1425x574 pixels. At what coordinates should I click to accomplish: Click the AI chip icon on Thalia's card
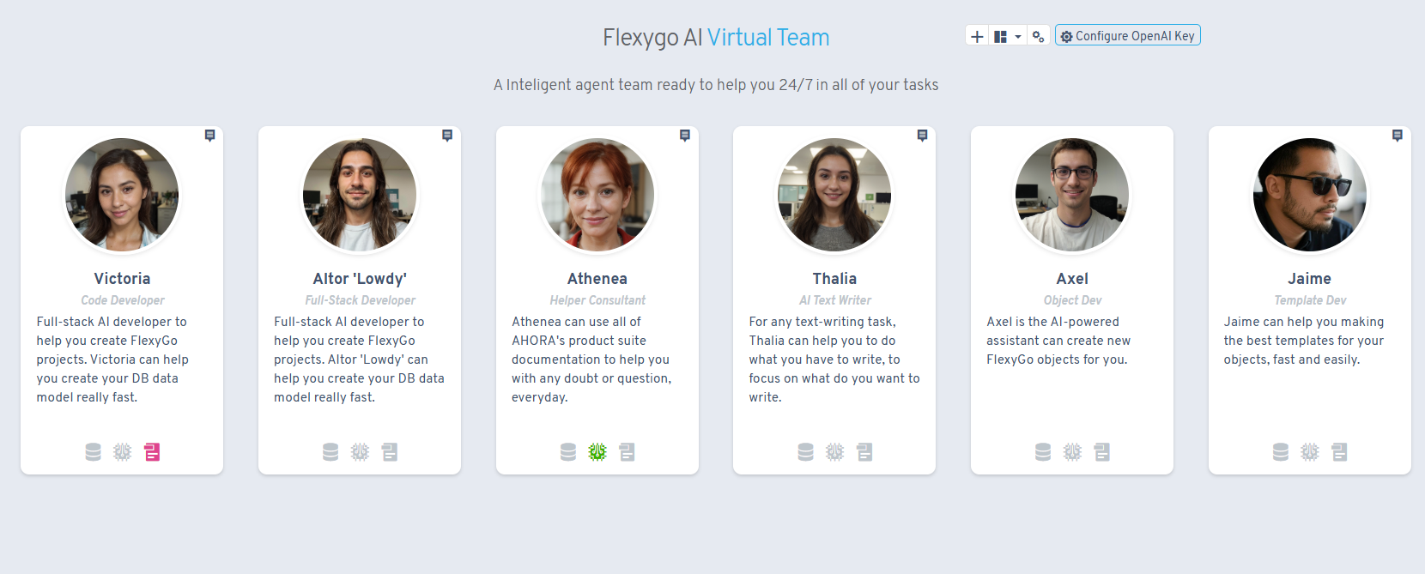pos(835,452)
